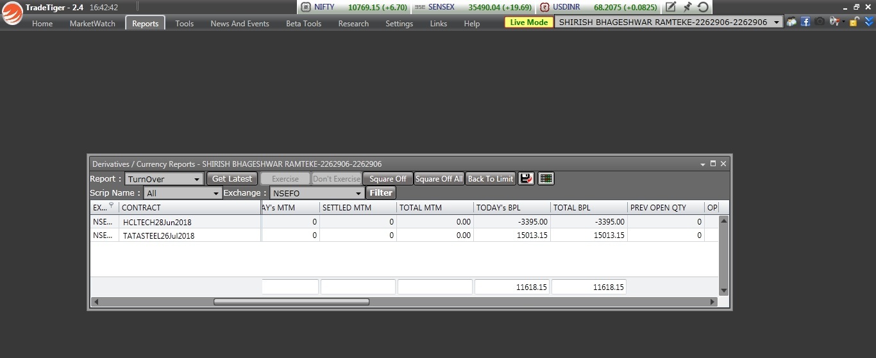Click the vertical scrollbar down arrow
This screenshot has width=876, height=358.
coord(724,291)
